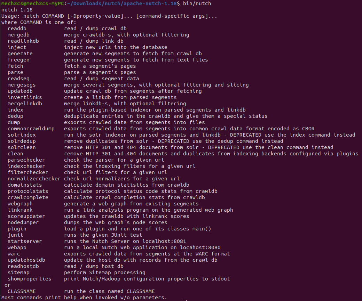Click the 'bin/nutch' command on the prompt line

coord(197,4)
